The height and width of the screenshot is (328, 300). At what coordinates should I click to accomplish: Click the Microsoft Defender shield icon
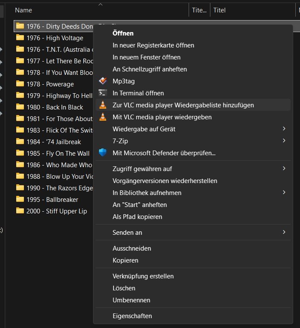pos(102,153)
